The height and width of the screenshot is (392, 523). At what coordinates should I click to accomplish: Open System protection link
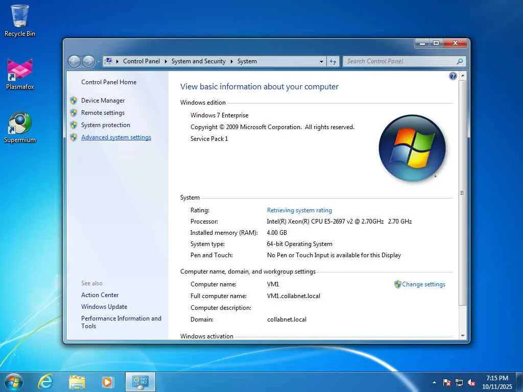(x=106, y=125)
